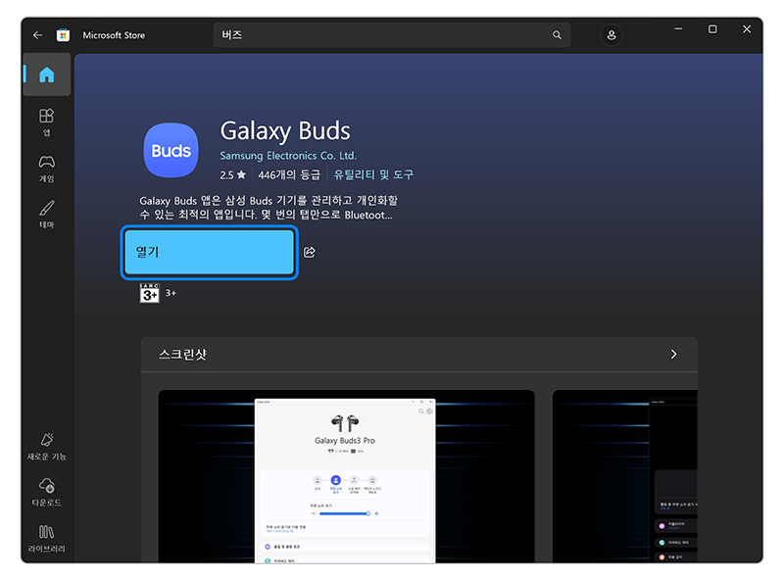Click the IARC 3+ age rating badge

click(150, 293)
